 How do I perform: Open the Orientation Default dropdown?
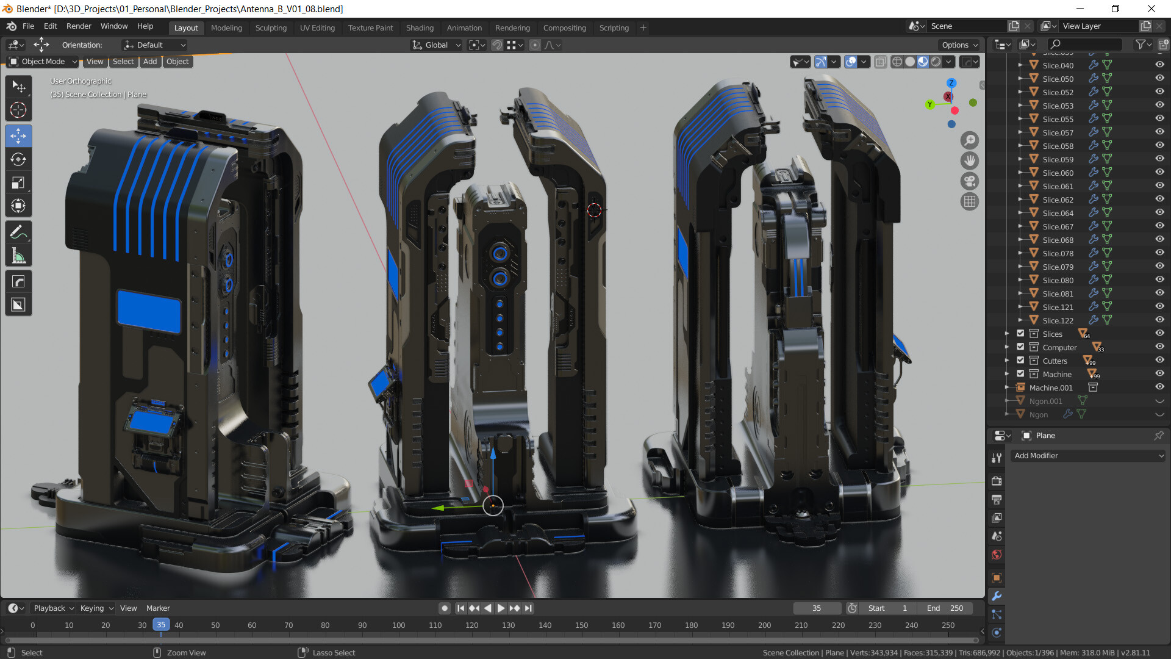click(x=154, y=45)
